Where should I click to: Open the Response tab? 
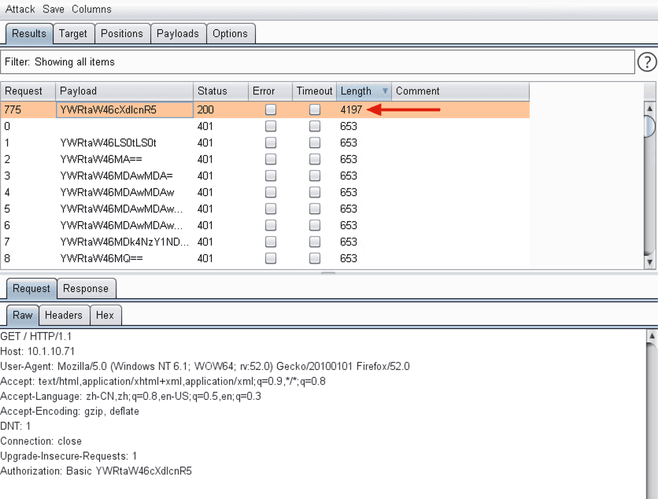(x=86, y=289)
